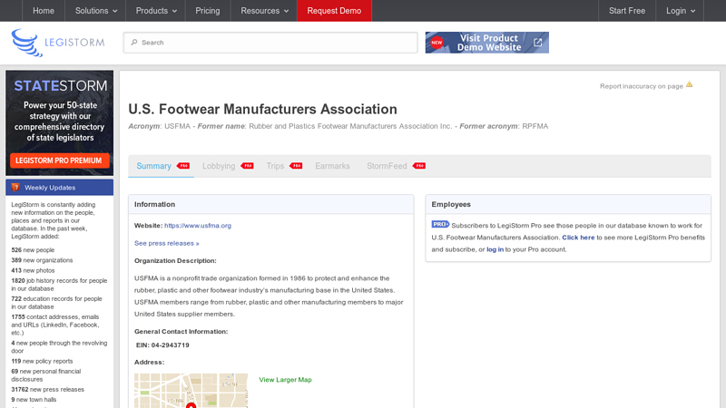Switch to the Lobbying tab

point(219,166)
